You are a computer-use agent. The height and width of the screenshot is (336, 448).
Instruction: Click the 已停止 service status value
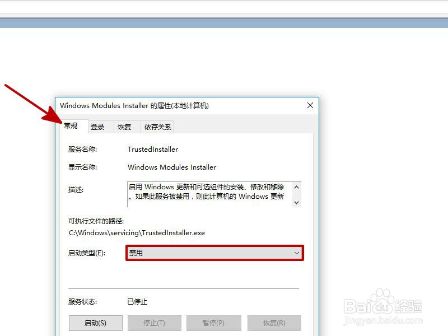click(137, 302)
